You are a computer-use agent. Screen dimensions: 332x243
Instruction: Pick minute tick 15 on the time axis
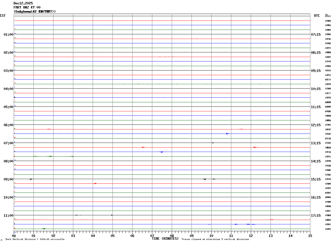click(x=310, y=236)
